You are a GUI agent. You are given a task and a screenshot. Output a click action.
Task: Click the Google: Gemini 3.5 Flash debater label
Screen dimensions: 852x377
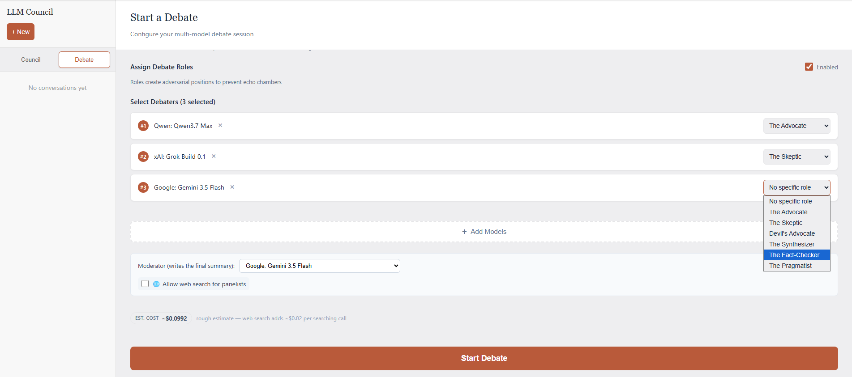tap(189, 187)
